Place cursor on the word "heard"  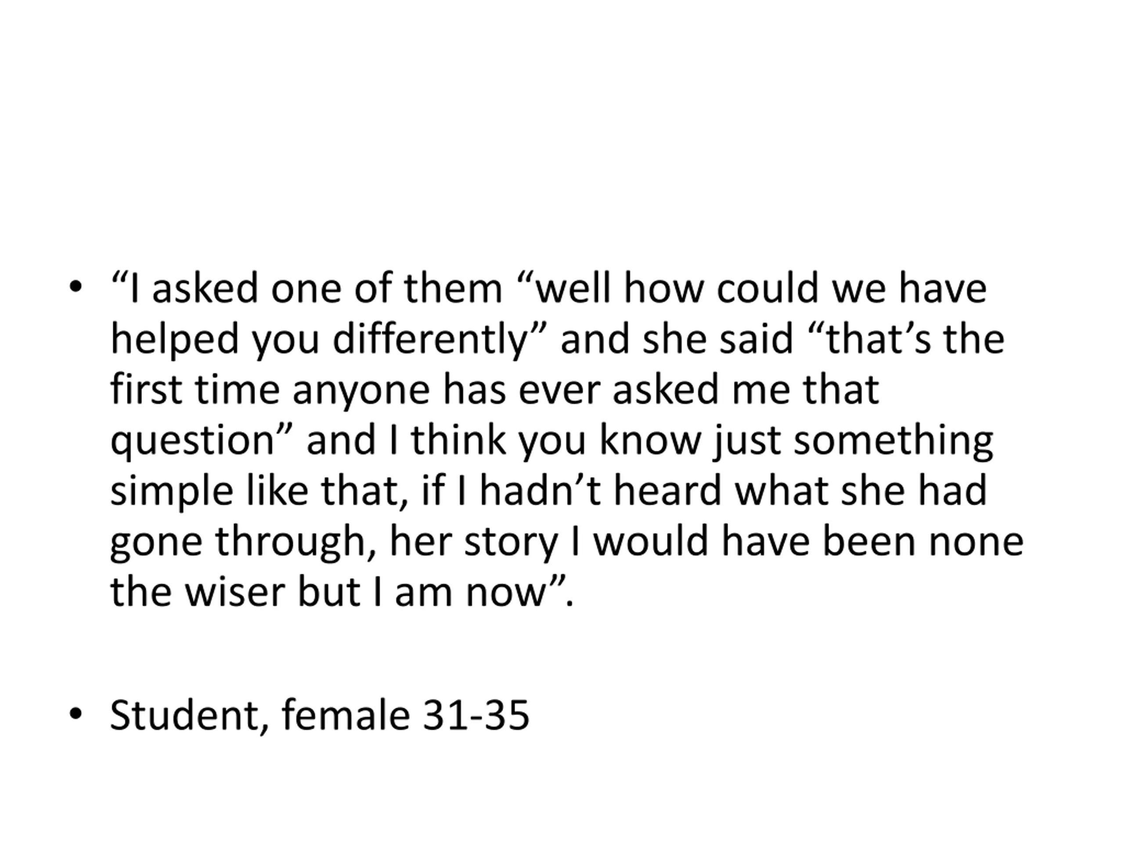click(x=667, y=490)
